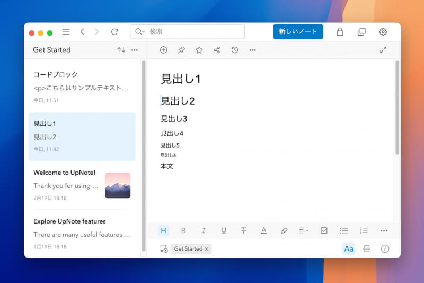This screenshot has height=283, width=424.
Task: Click the add notebook icon in footer
Action: click(x=164, y=248)
